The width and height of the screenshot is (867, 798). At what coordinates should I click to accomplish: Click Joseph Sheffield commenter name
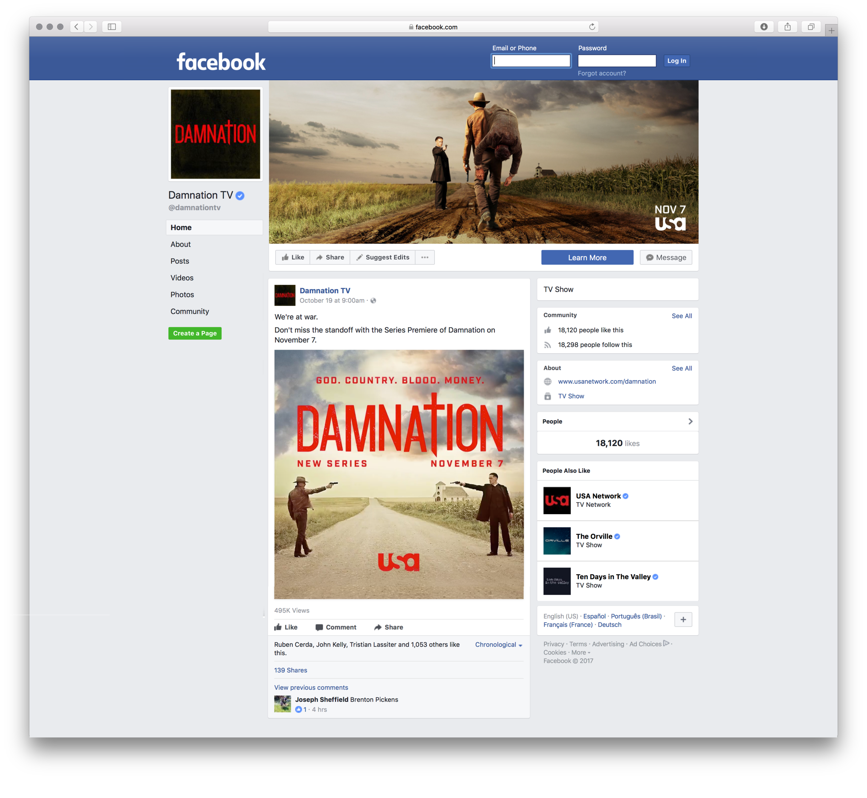(321, 699)
